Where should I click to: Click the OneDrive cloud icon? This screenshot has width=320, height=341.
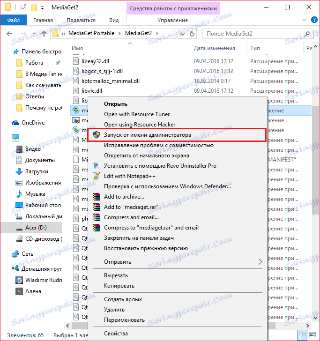click(15, 123)
